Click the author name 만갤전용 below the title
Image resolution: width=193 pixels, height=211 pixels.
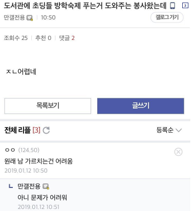click(x=14, y=17)
